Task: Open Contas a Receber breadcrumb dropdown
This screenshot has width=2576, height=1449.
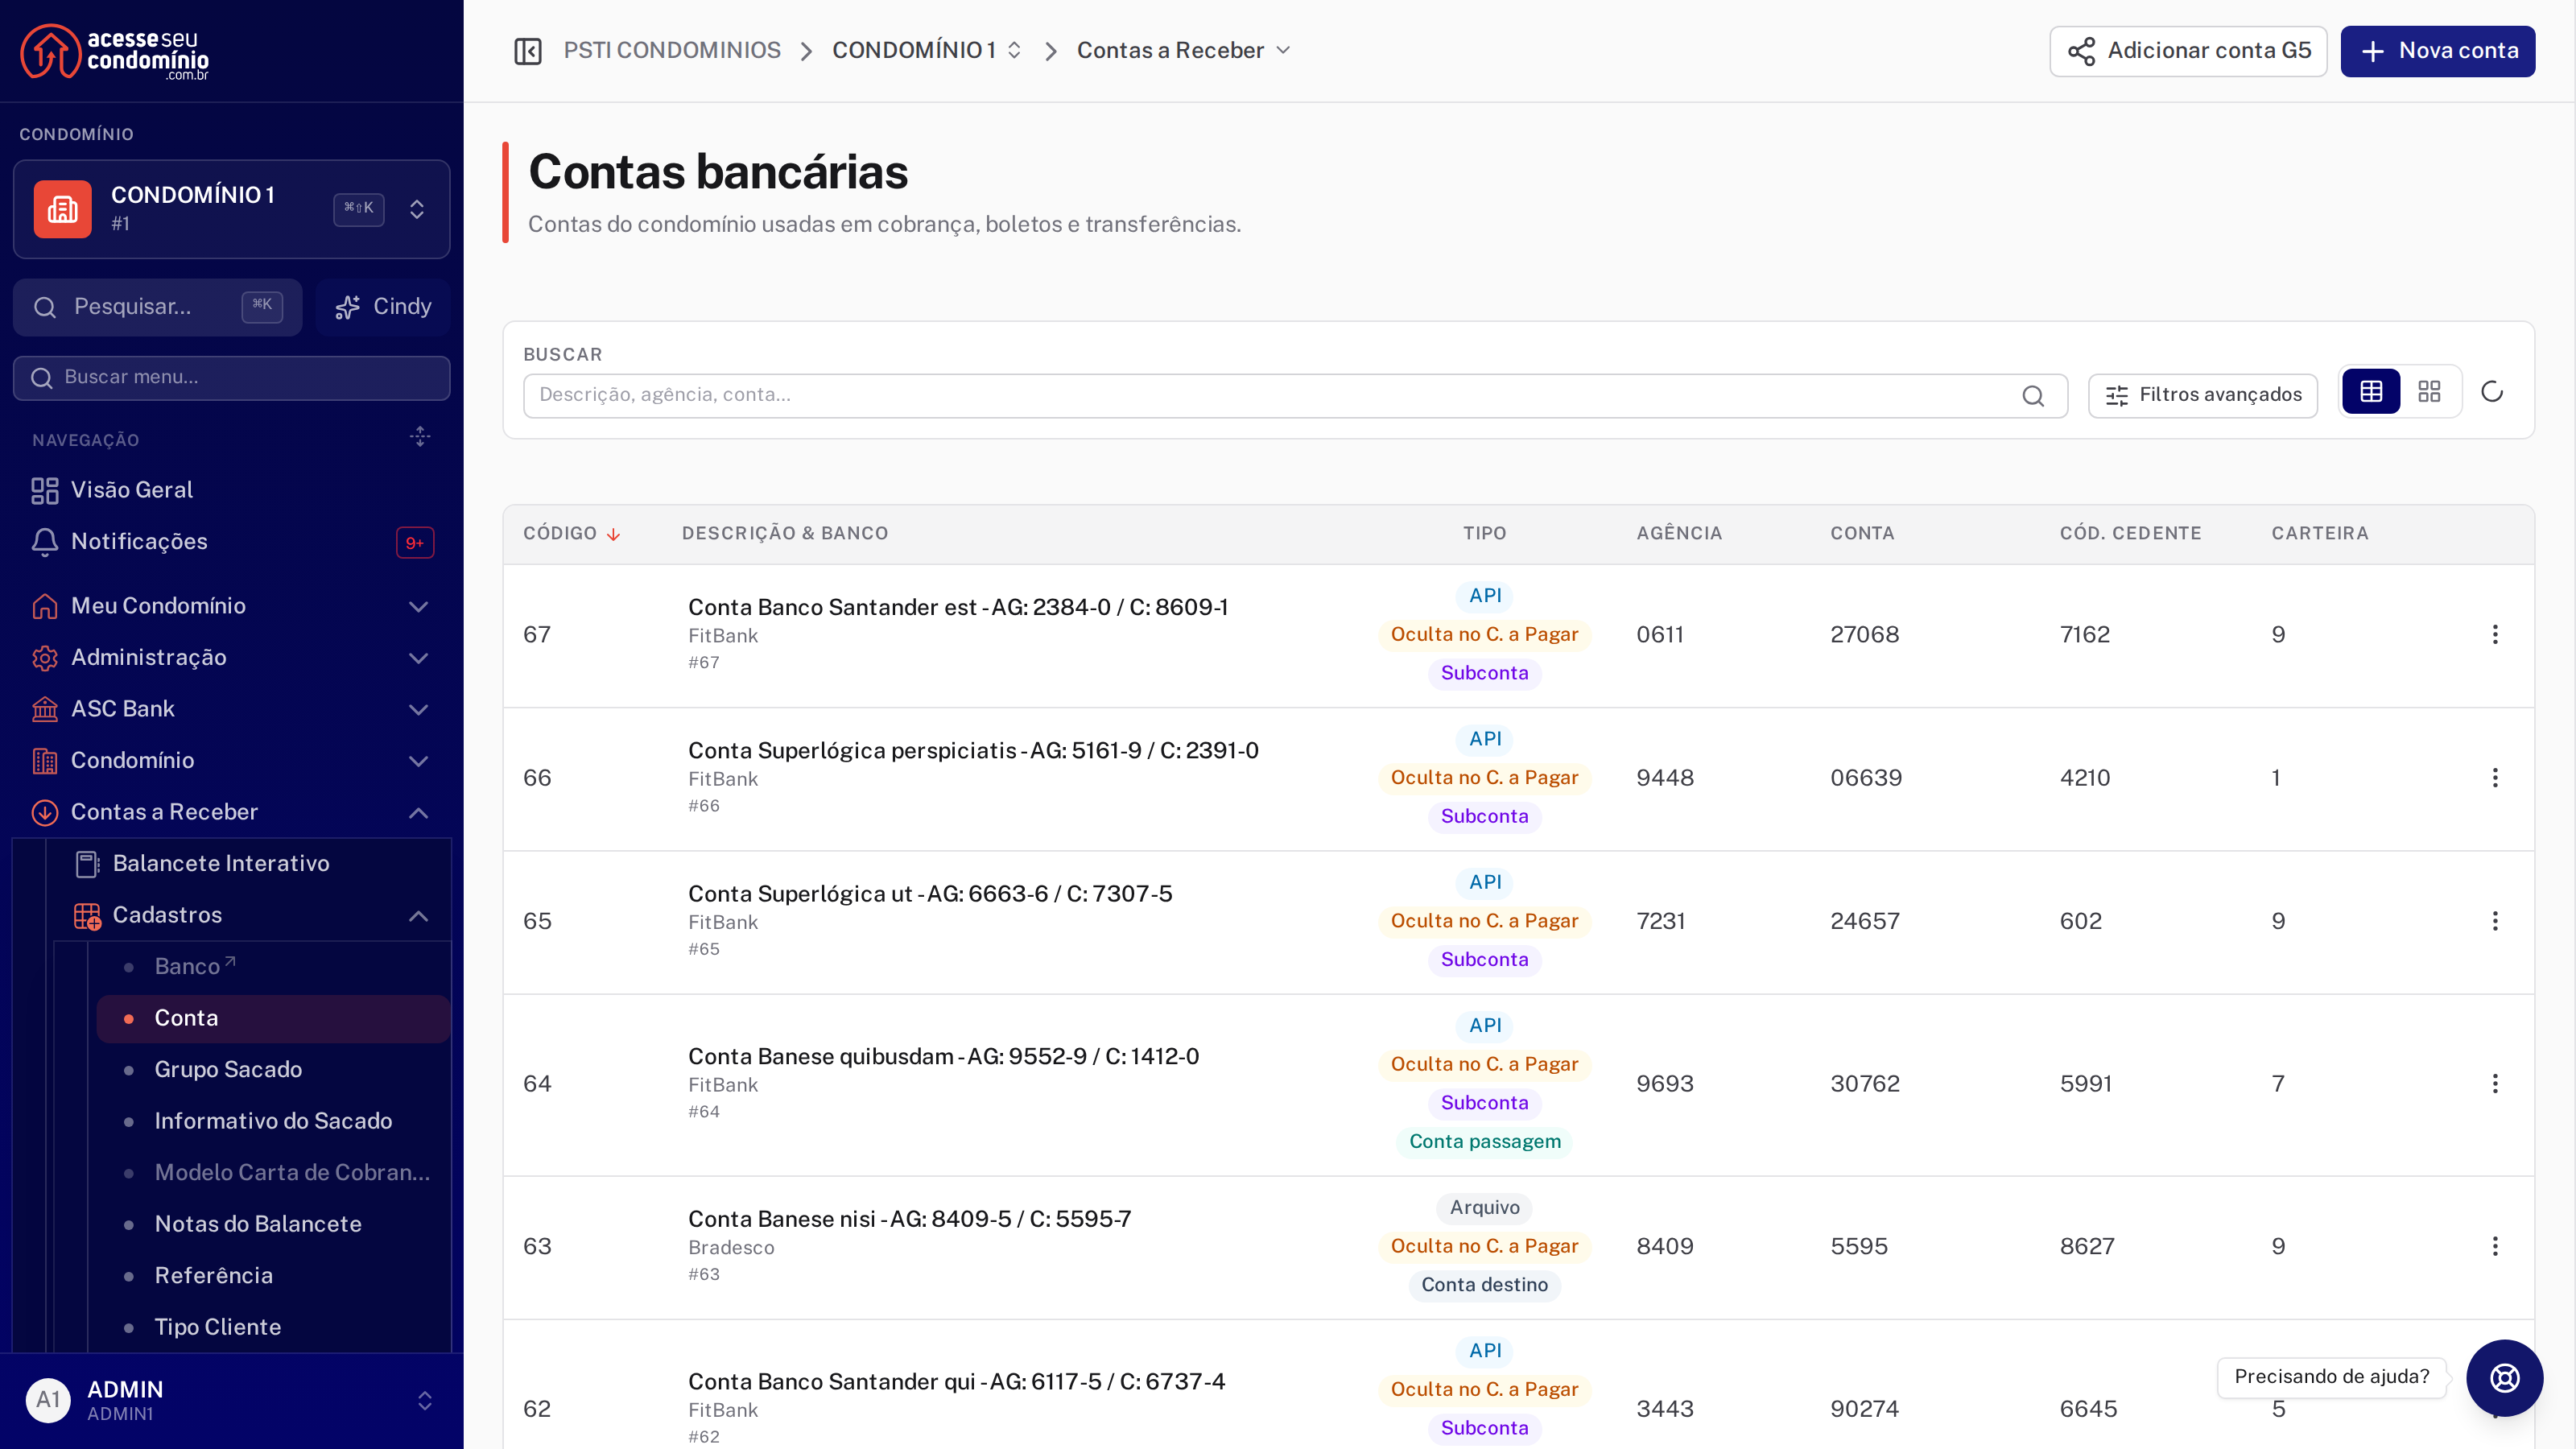Action: click(1183, 51)
